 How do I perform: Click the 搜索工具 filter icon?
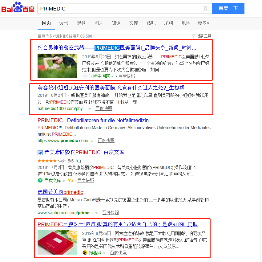193,36
